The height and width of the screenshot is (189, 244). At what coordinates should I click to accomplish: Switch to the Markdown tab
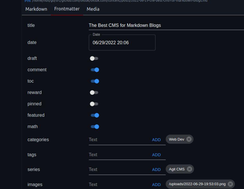coord(36,9)
